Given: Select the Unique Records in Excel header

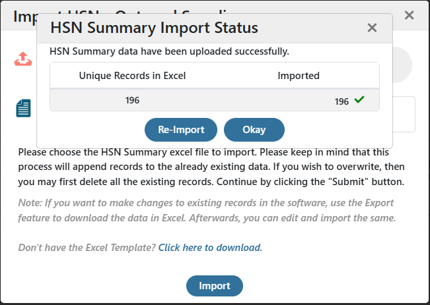Looking at the screenshot, I should click(x=132, y=76).
